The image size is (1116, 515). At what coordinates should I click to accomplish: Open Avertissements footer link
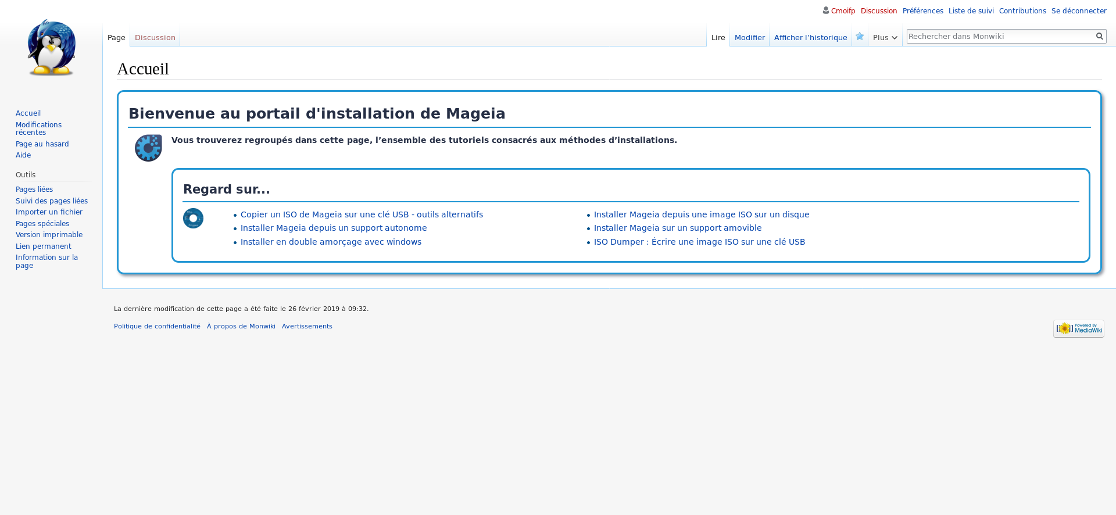[x=307, y=327]
